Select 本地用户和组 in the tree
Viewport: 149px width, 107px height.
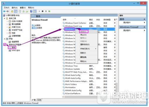point(17,30)
